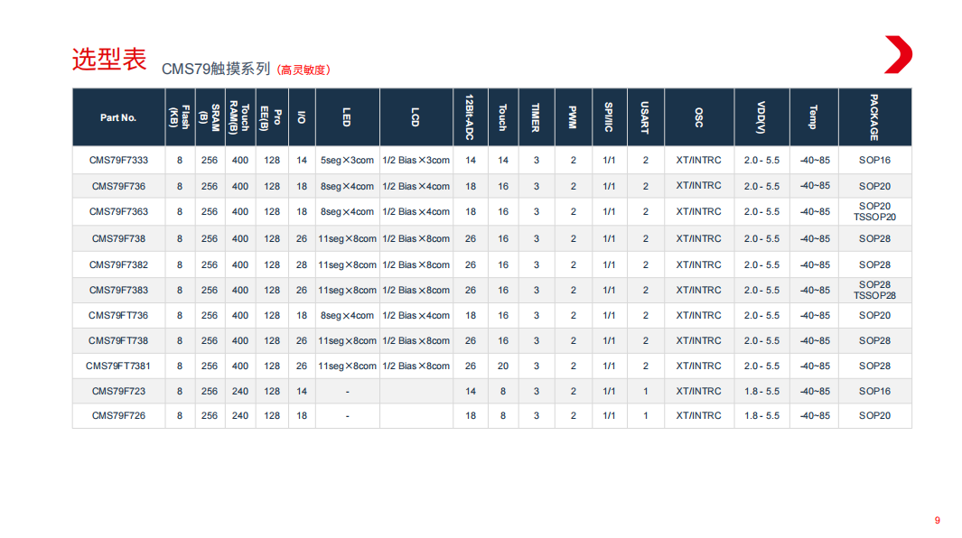Click the CMS79F726 part number cell
This screenshot has height=538, width=962.
118,415
